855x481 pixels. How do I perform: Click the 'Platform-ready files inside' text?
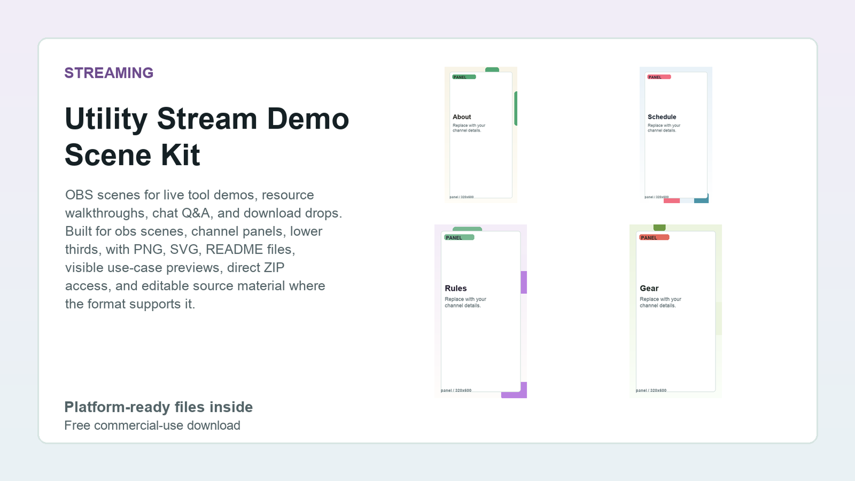[x=159, y=407]
